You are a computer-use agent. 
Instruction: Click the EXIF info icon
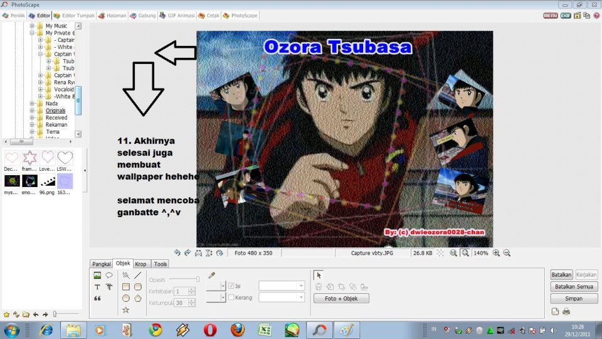pos(566,15)
